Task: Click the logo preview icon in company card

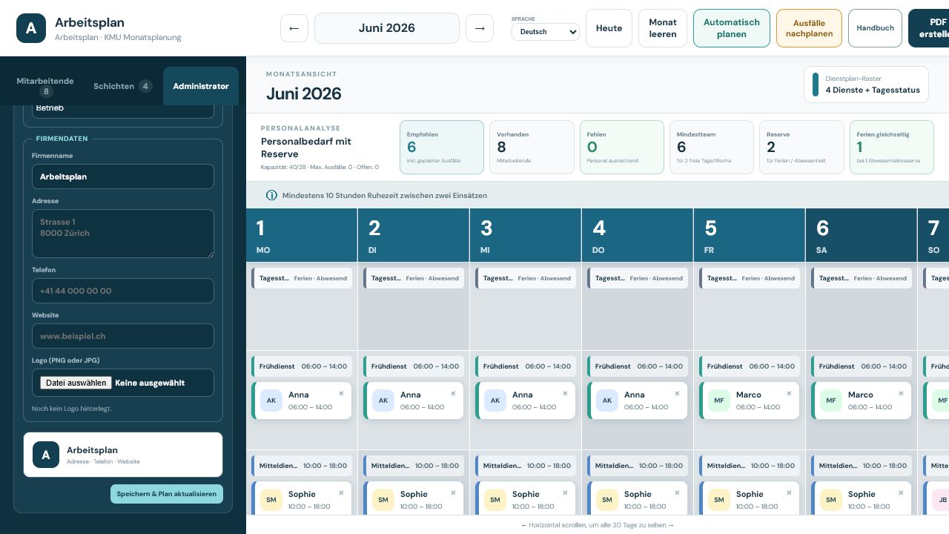Action: [x=46, y=455]
